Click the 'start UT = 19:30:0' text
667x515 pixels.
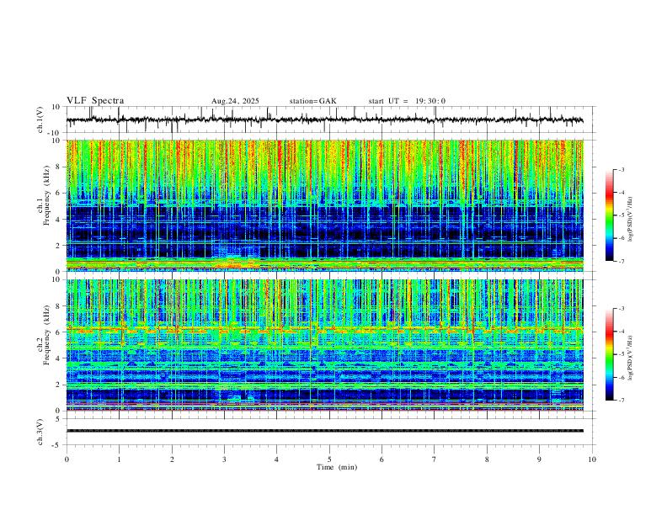[407, 101]
